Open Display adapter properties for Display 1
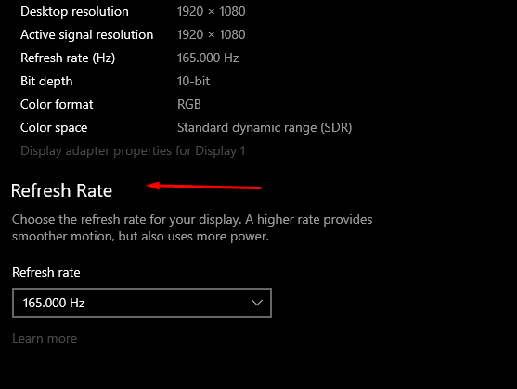Image resolution: width=517 pixels, height=389 pixels. tap(133, 151)
